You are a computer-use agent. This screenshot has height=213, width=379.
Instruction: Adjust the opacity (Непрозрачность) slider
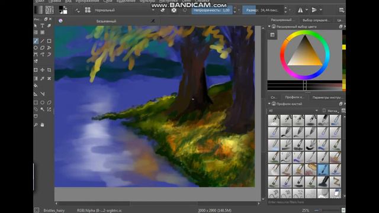[x=212, y=10]
